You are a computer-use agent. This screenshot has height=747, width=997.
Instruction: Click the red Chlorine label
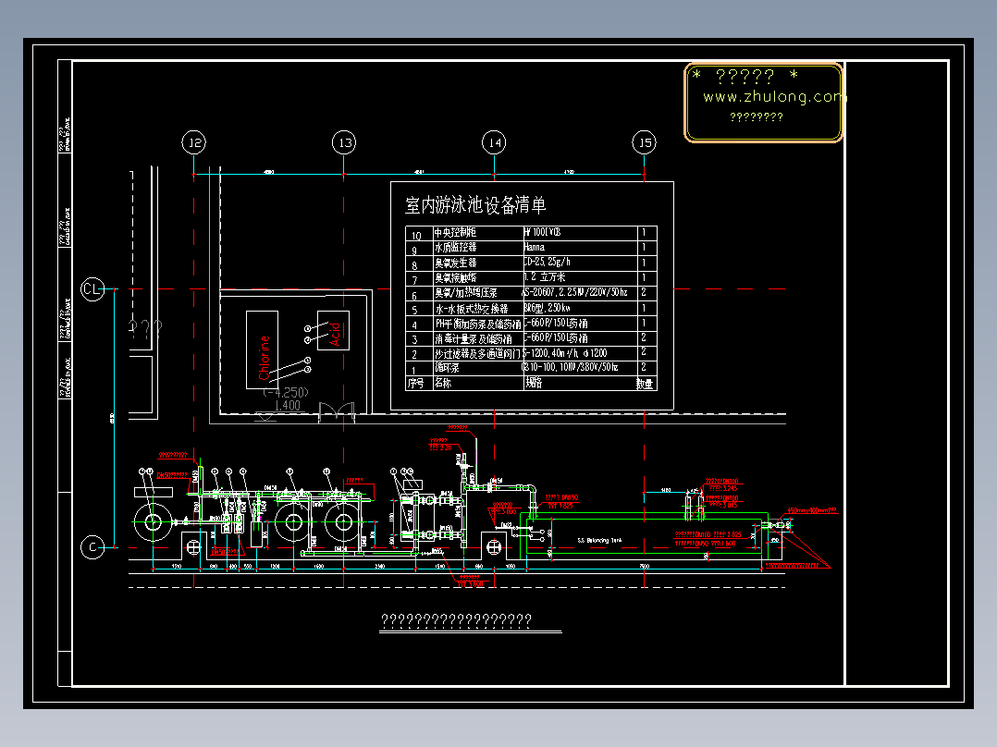tap(265, 358)
